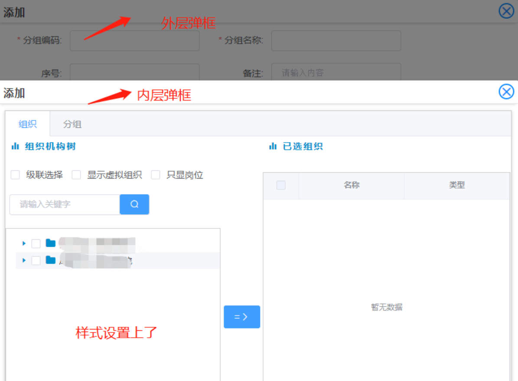The width and height of the screenshot is (518, 381).
Task: Enable the 只显岗位 checkbox
Action: (156, 175)
